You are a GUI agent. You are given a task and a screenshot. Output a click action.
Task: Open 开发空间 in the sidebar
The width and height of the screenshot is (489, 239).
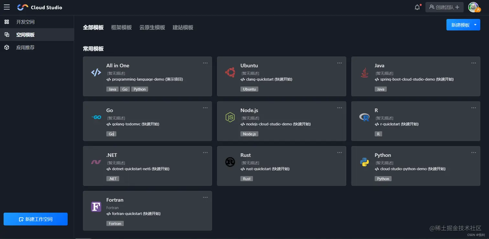click(x=37, y=22)
